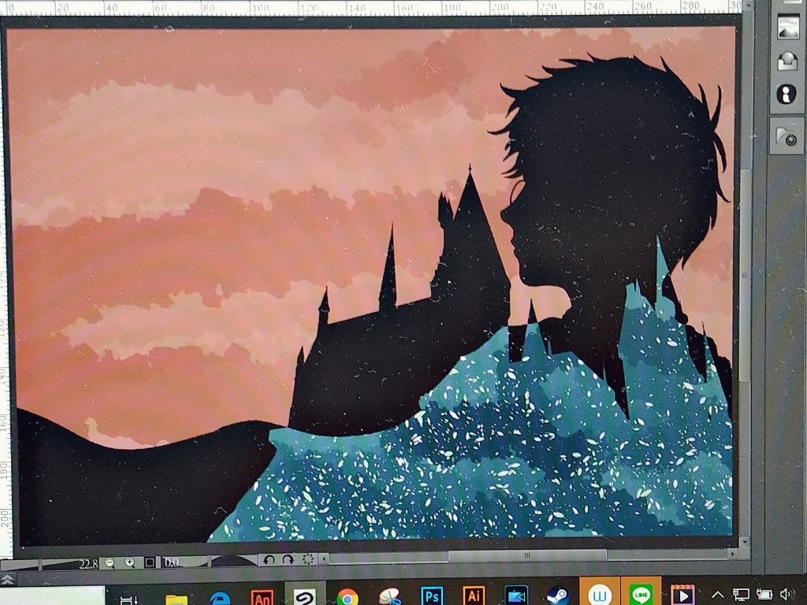This screenshot has width=807, height=605.
Task: Open the Information panel icon
Action: click(x=787, y=95)
